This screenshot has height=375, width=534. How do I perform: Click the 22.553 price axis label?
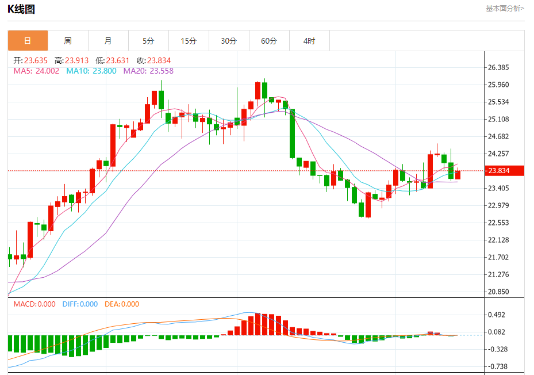pos(498,223)
